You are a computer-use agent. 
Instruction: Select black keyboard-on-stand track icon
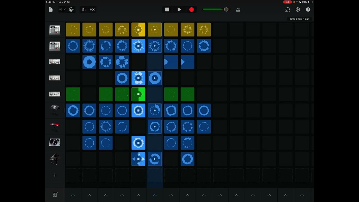(x=55, y=110)
